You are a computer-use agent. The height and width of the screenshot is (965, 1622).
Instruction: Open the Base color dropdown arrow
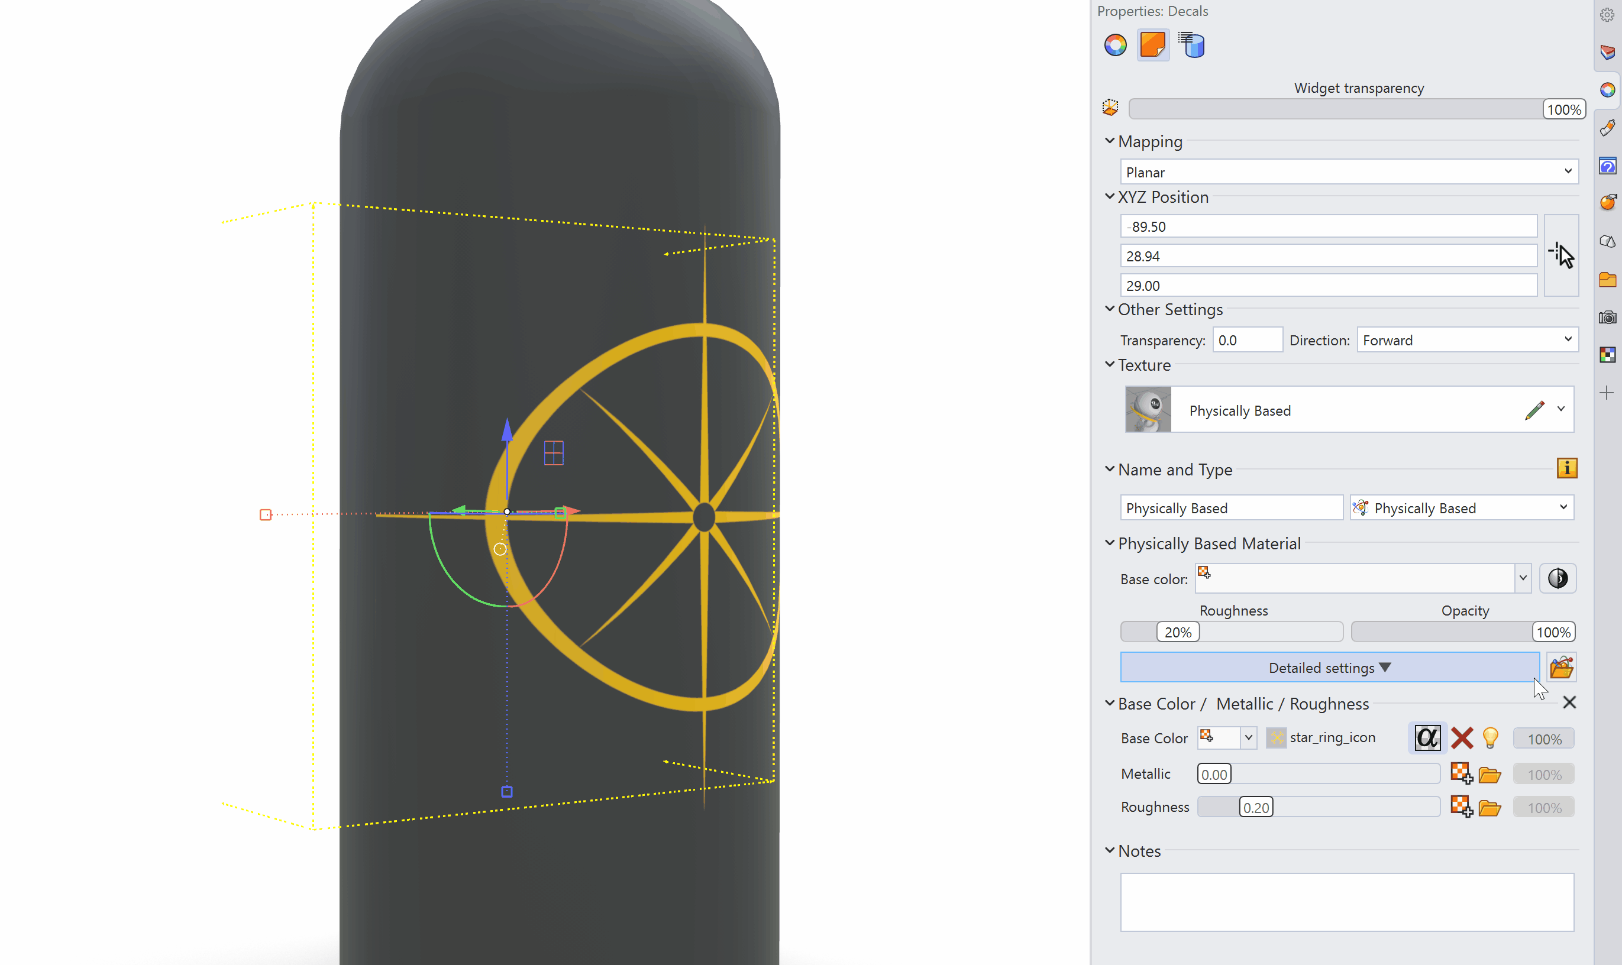1523,578
